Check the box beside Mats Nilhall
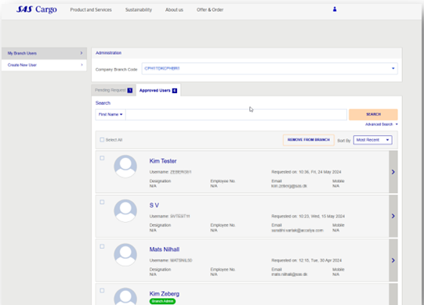Viewport: 424px width, 305px height. coord(102,246)
